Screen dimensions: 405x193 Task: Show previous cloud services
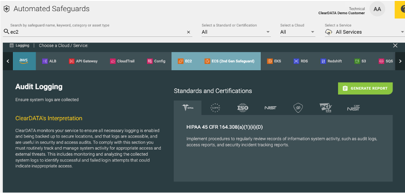[8, 61]
